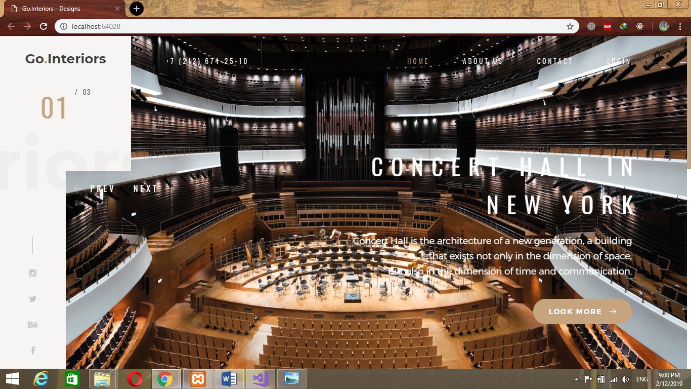
Task: Click the colorful extension icon beside ABP
Action: coord(624,26)
